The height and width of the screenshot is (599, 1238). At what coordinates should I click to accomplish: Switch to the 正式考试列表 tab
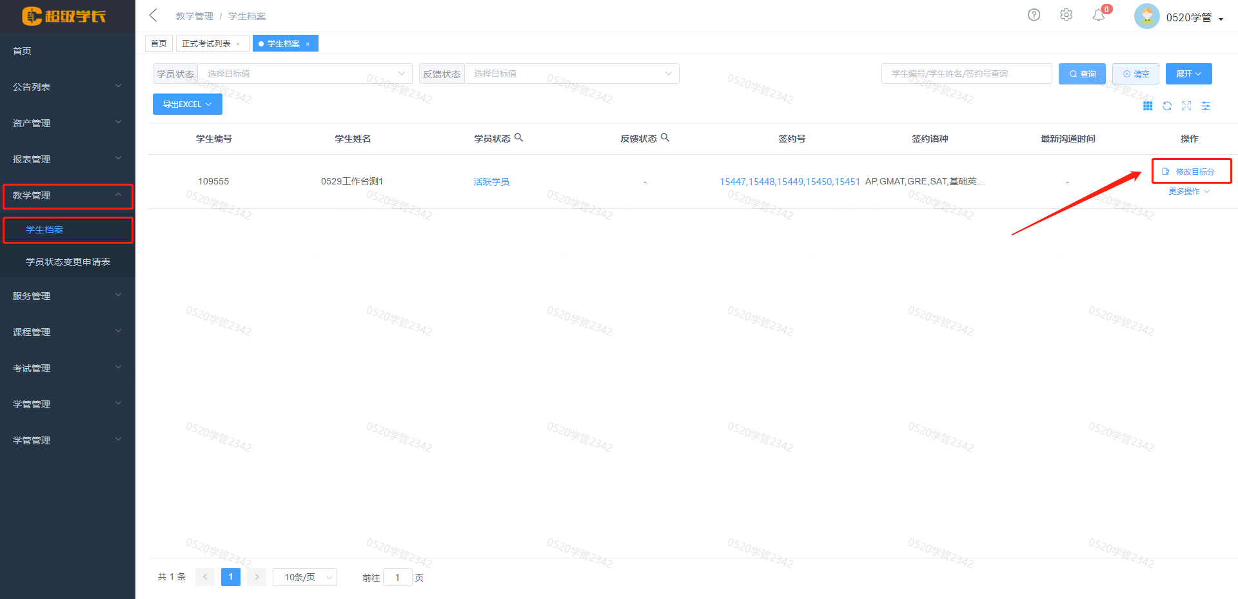click(x=206, y=44)
